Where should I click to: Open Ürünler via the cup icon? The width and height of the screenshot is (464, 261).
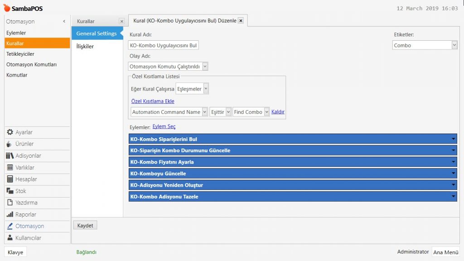click(x=10, y=144)
